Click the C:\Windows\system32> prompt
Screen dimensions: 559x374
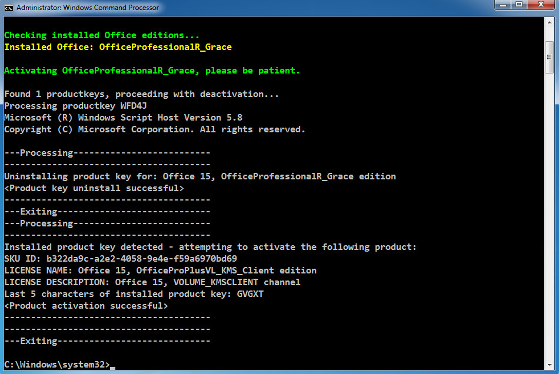tap(57, 365)
